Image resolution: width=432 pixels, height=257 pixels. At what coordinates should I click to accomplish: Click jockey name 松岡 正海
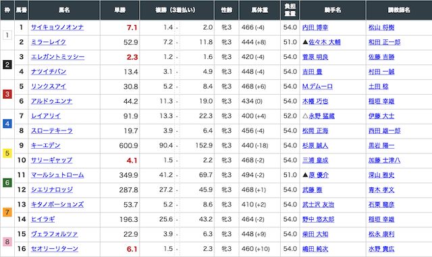pos(315,131)
